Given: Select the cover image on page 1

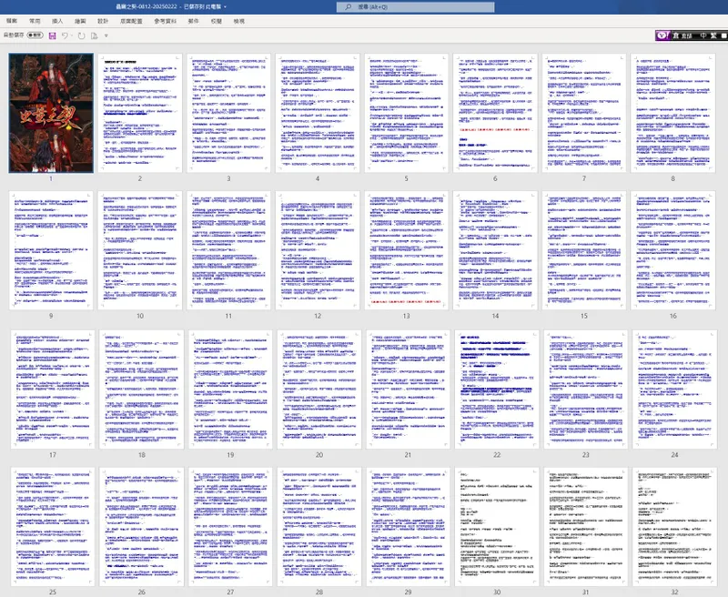Looking at the screenshot, I should tap(51, 113).
